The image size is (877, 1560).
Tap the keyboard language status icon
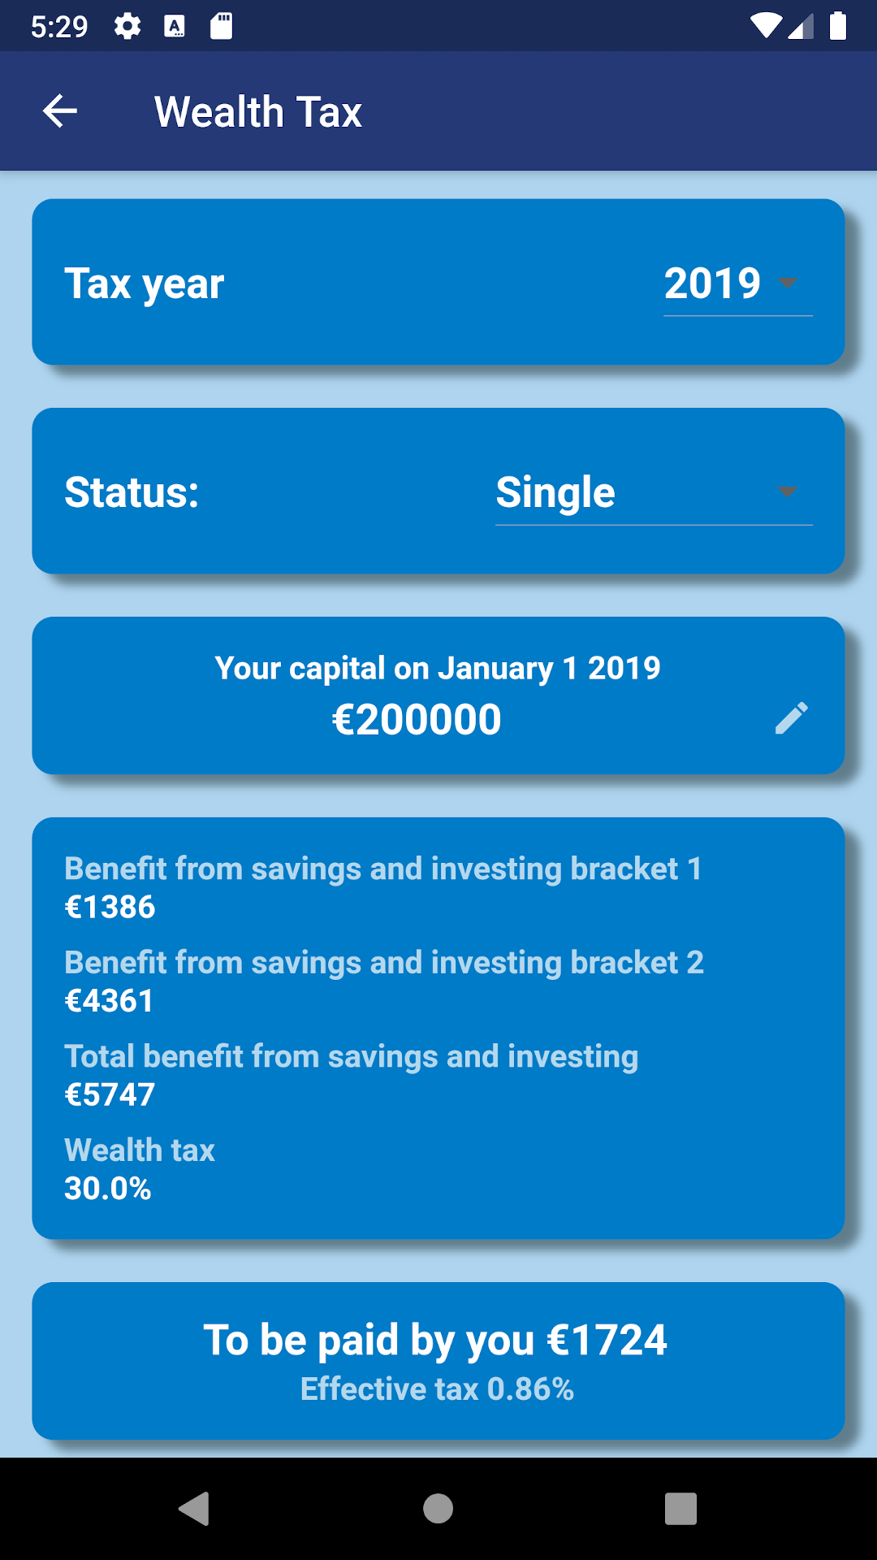pyautogui.click(x=175, y=26)
